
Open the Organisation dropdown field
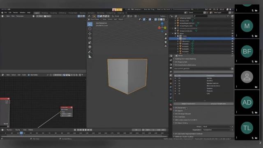[217, 130]
